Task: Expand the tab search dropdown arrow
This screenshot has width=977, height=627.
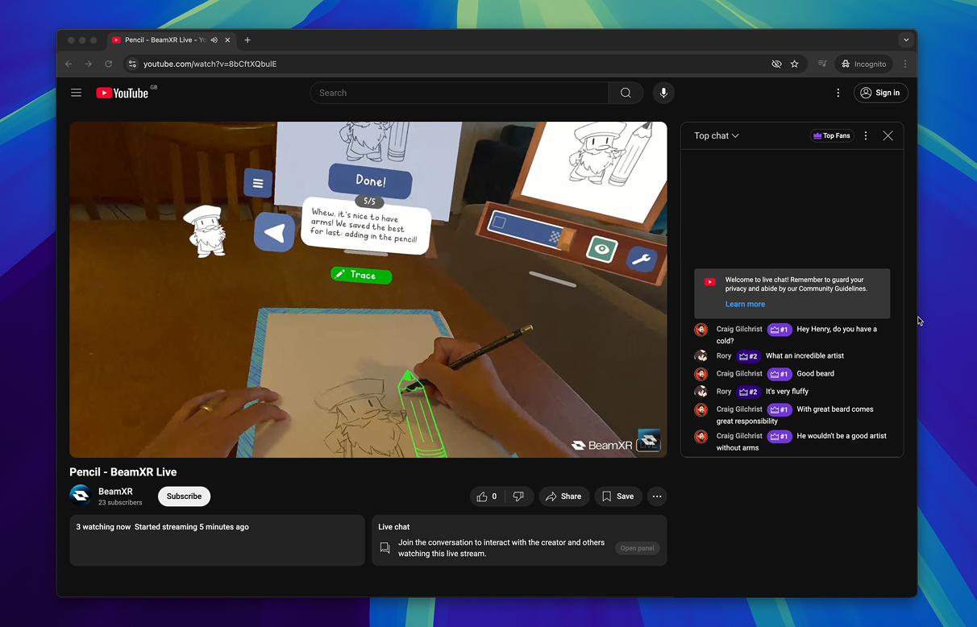Action: click(906, 40)
